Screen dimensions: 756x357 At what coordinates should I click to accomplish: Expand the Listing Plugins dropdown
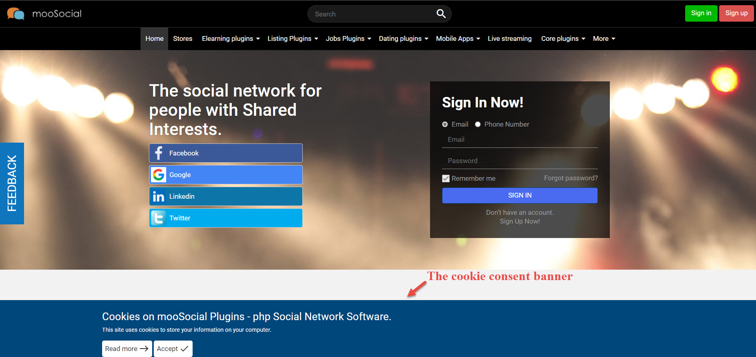(293, 38)
